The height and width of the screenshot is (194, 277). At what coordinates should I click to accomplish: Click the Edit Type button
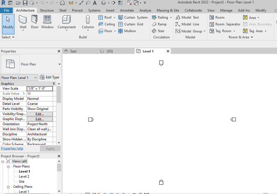point(50,77)
